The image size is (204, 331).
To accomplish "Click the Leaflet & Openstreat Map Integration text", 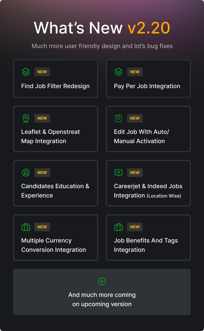I will click(x=50, y=137).
